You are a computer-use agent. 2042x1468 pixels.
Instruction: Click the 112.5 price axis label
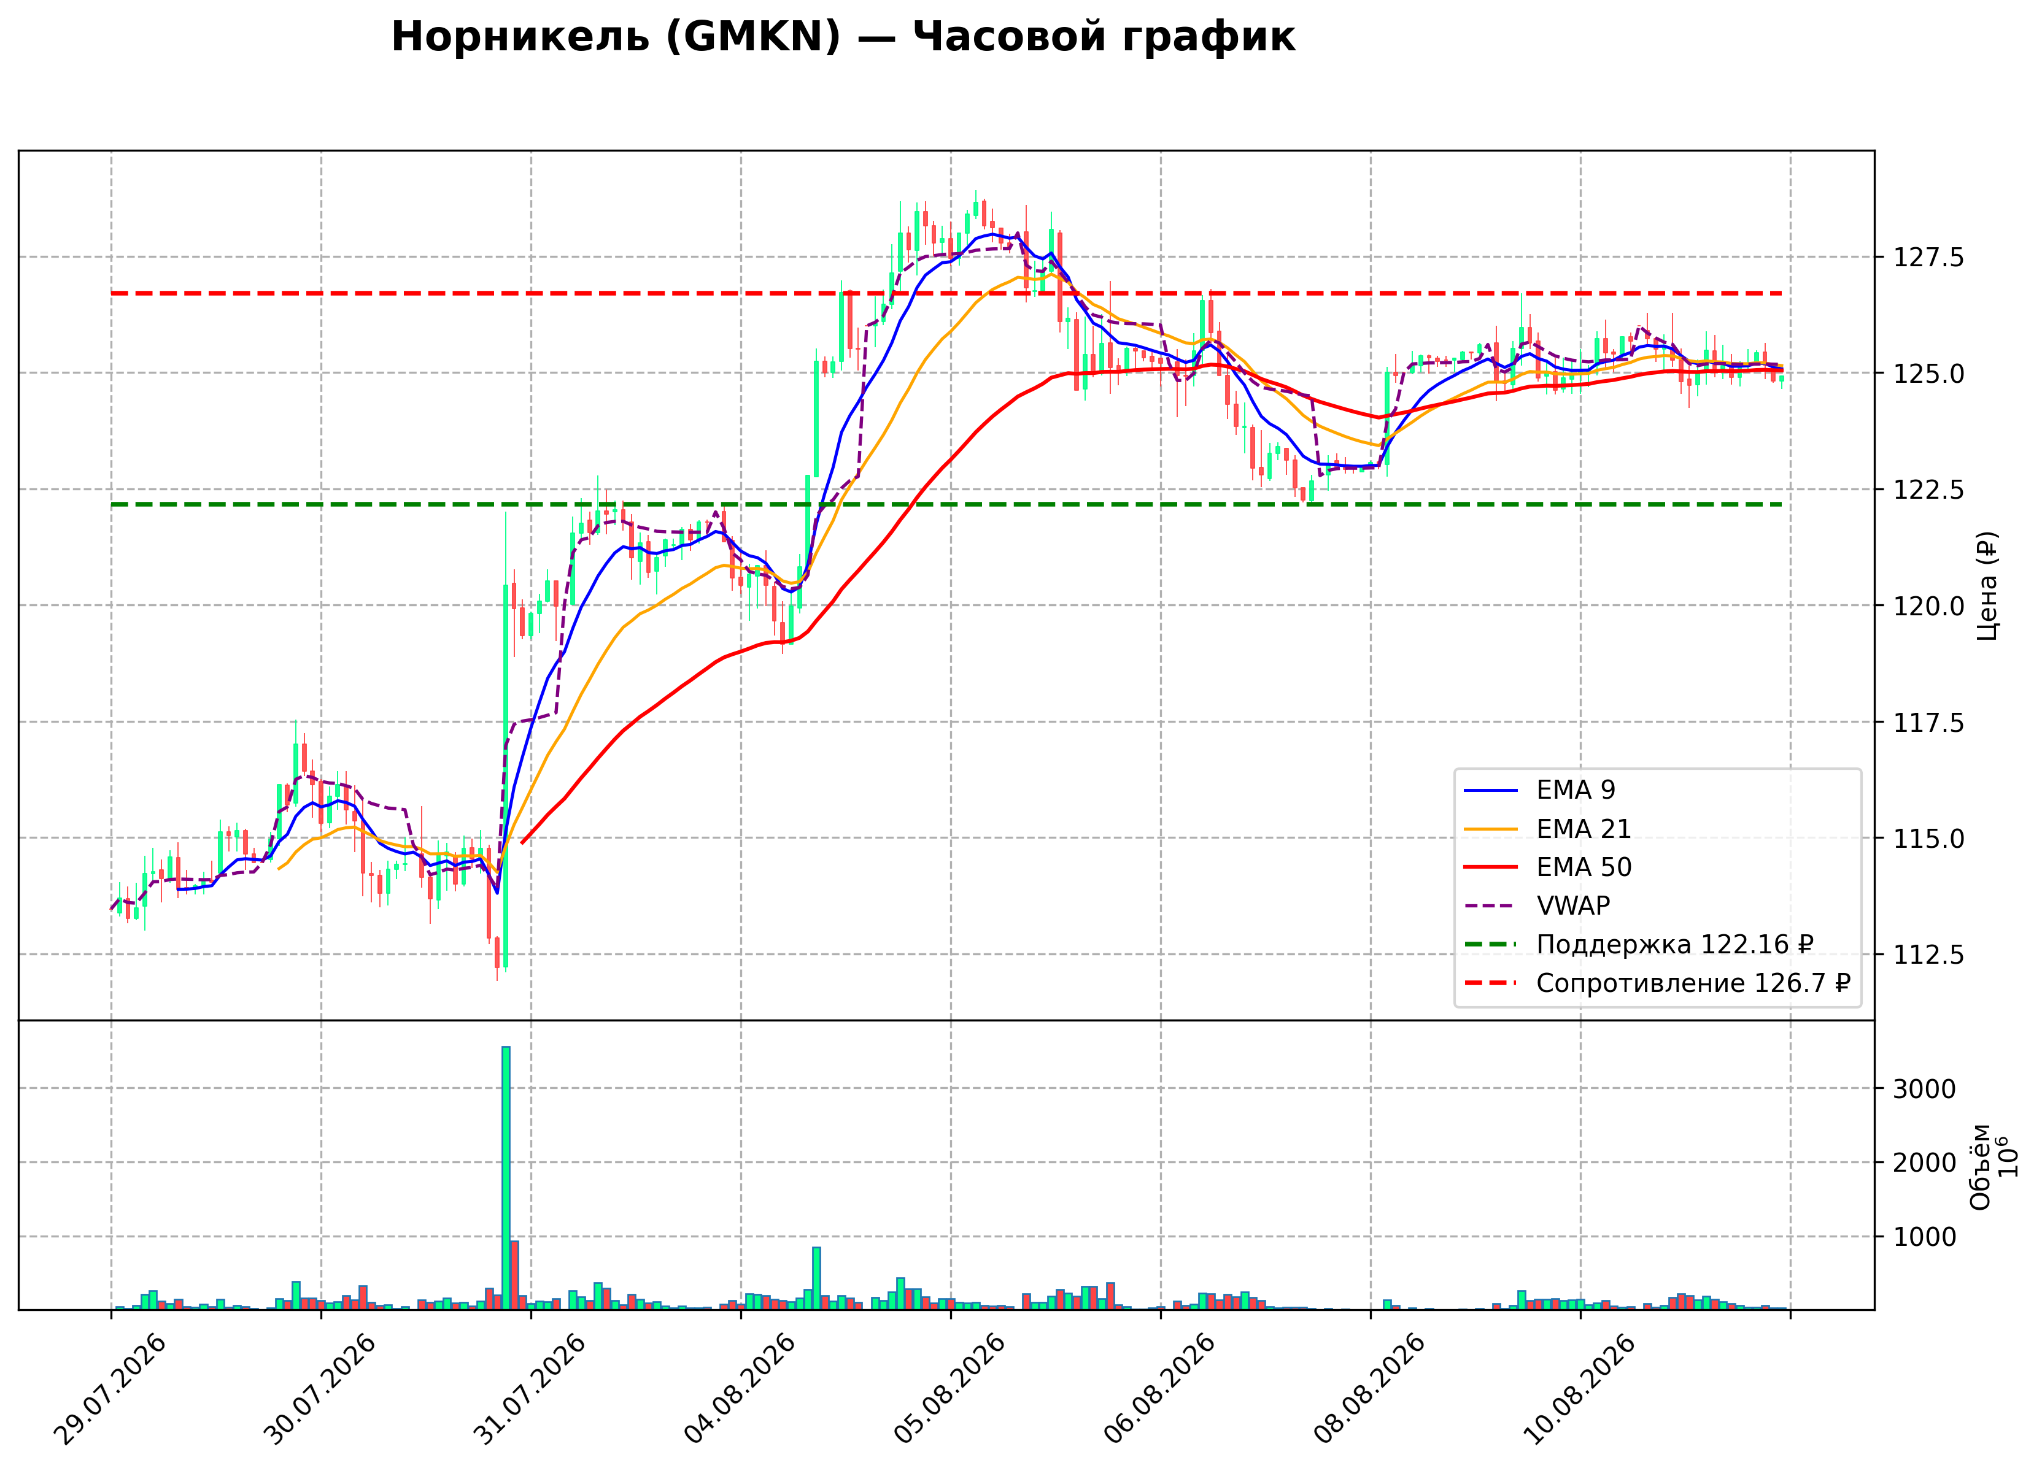pyautogui.click(x=1930, y=955)
